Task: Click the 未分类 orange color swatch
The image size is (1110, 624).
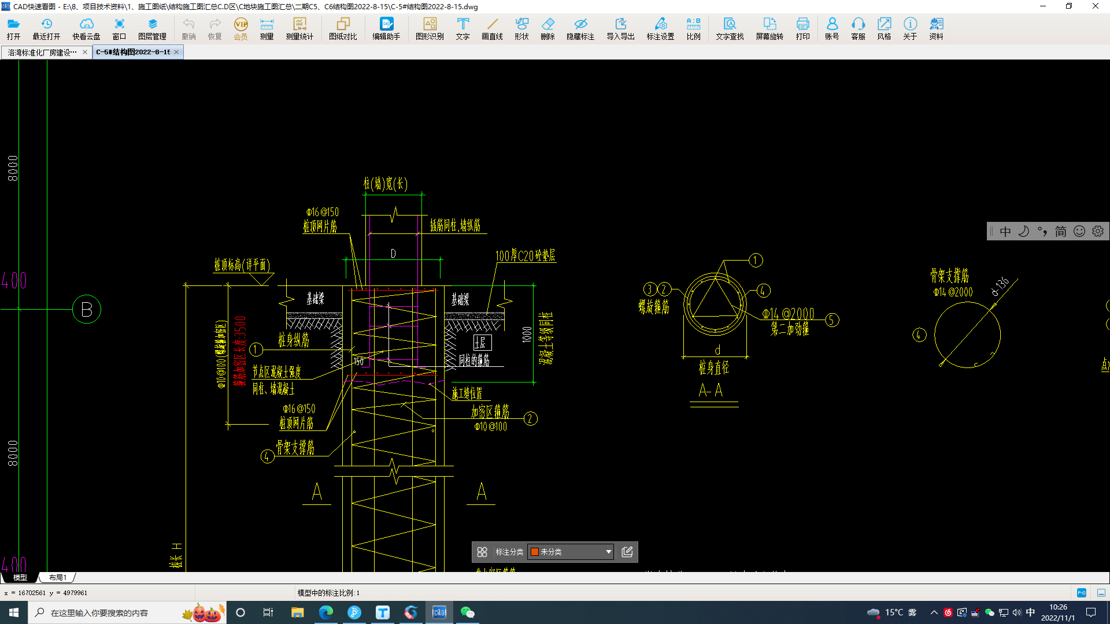Action: pos(535,552)
